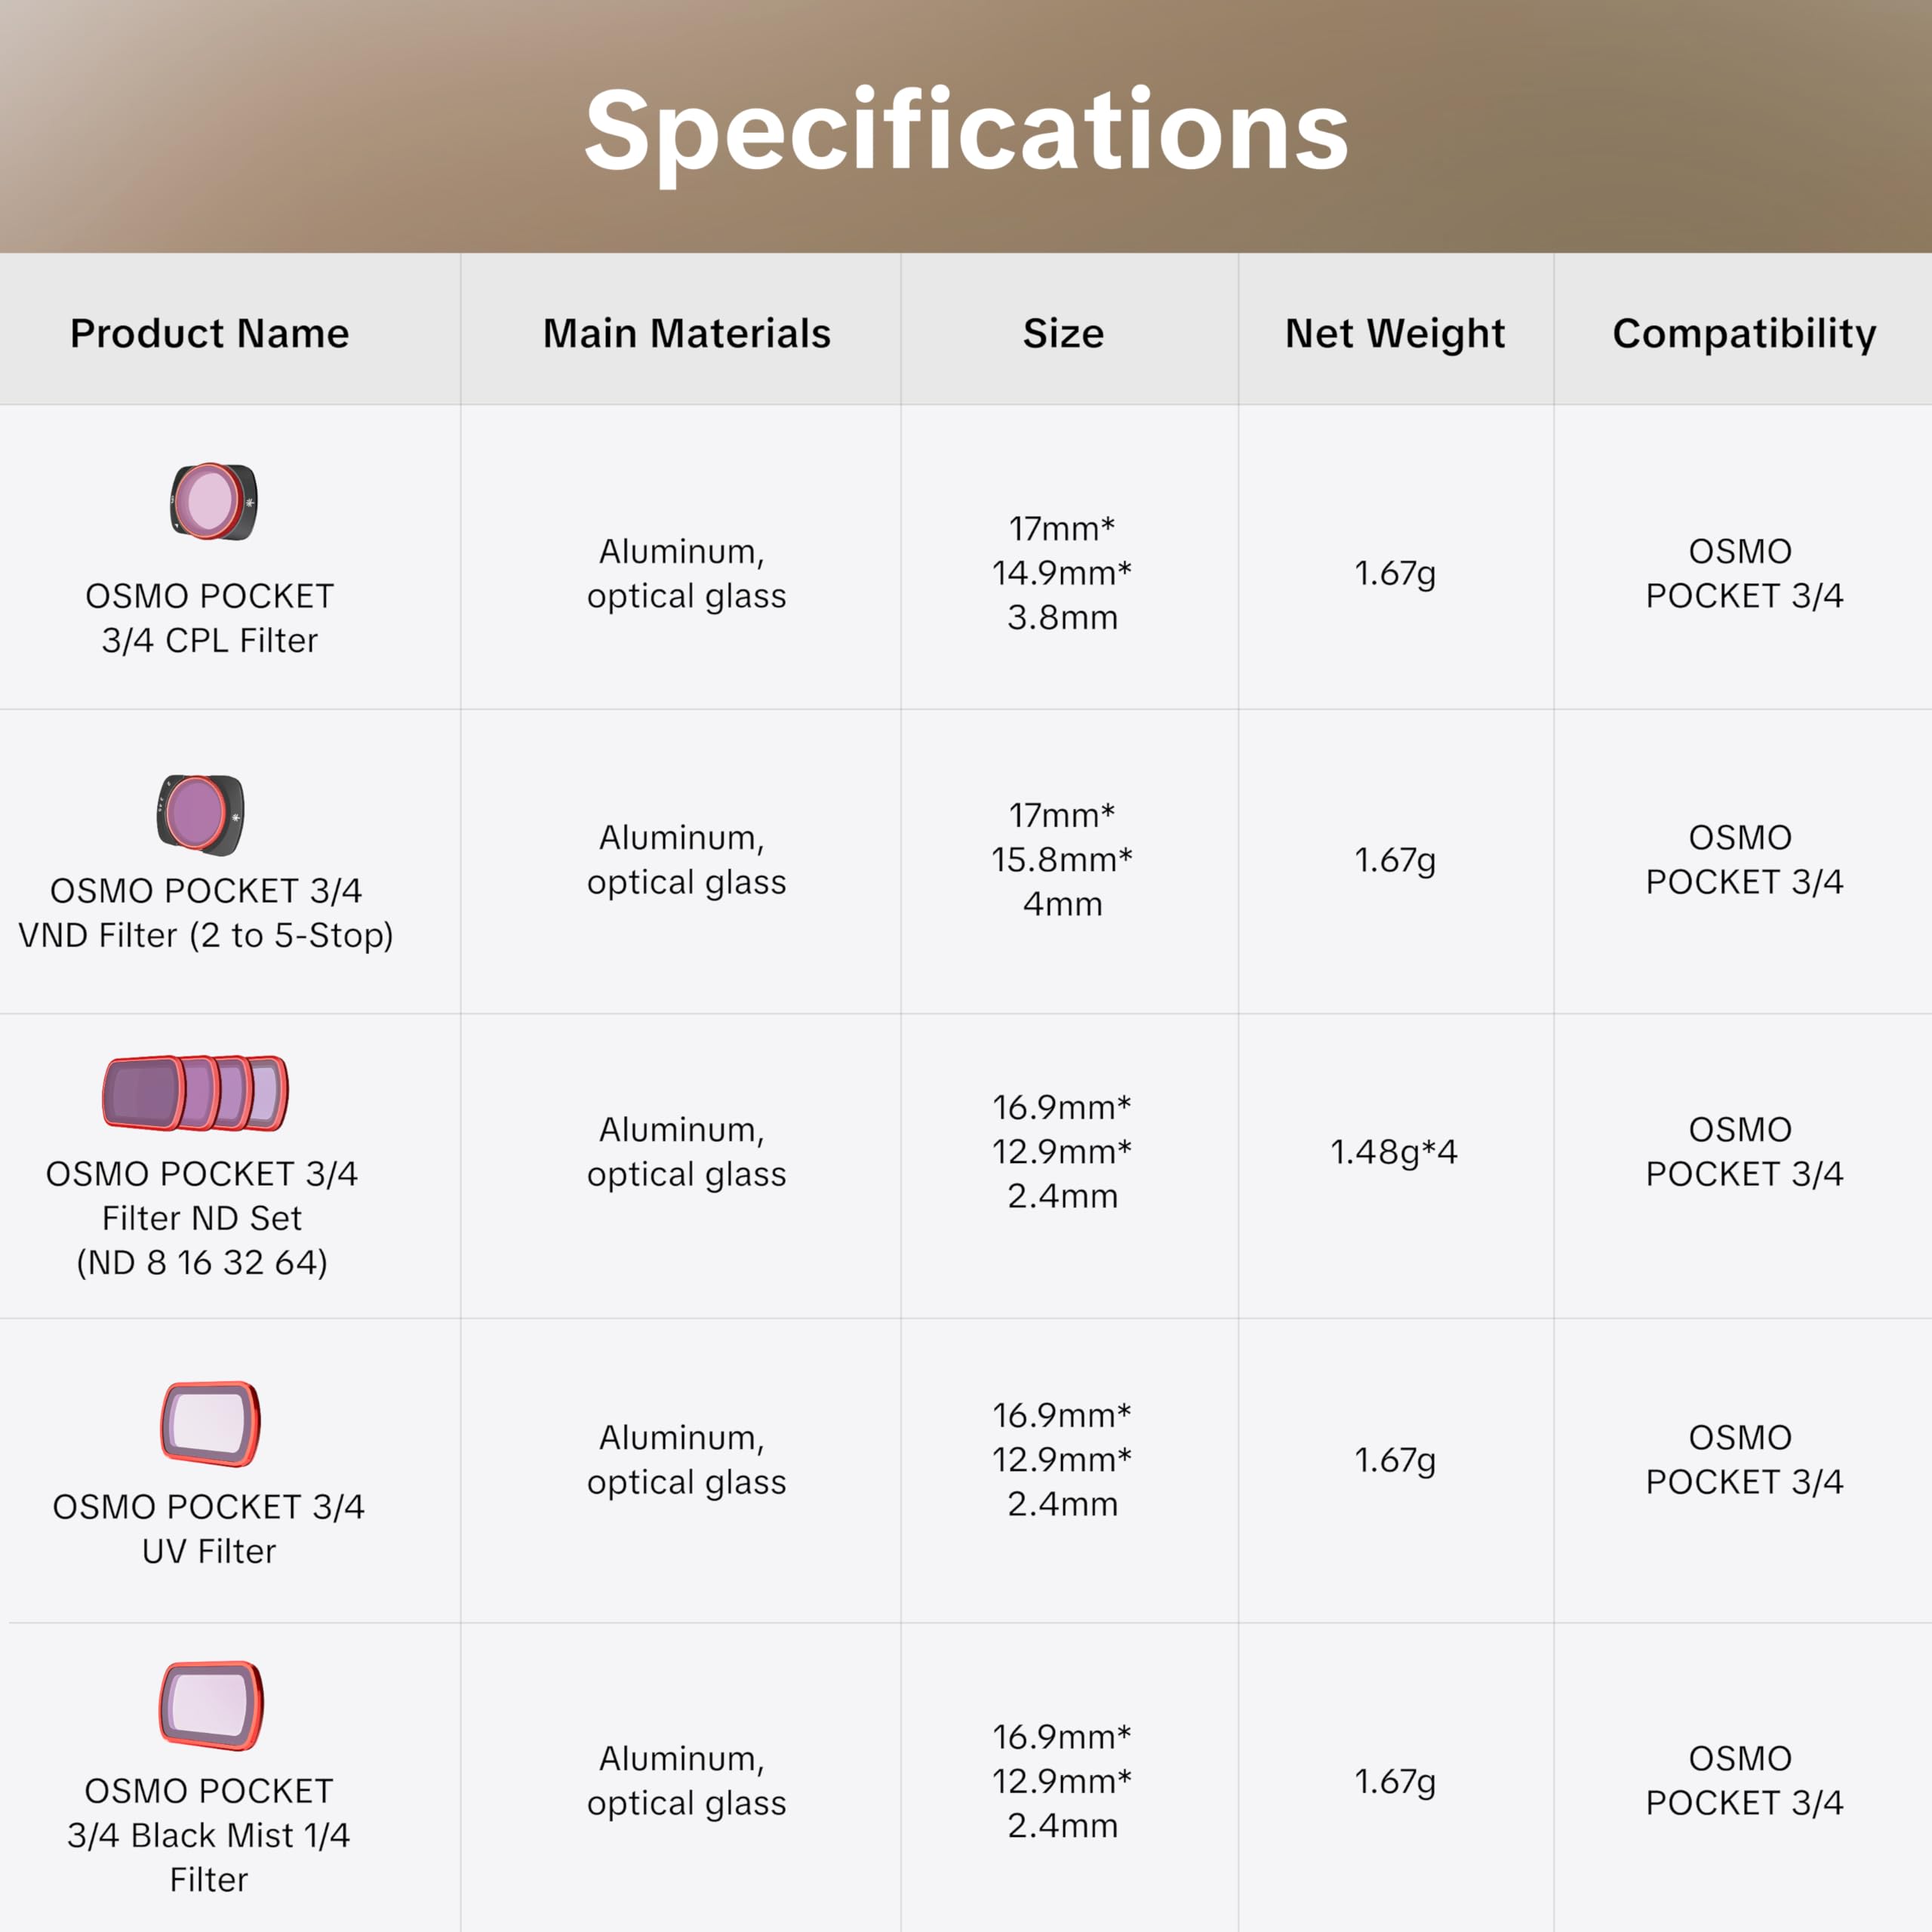Select the Product Name column header

(210, 333)
